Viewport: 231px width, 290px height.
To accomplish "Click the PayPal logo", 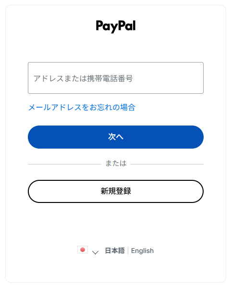I will (x=116, y=26).
